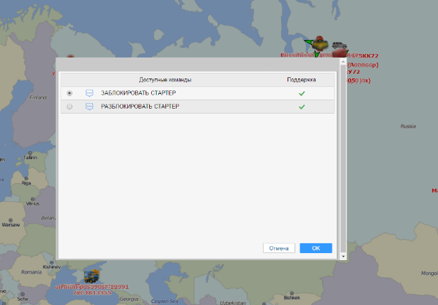The image size is (438, 305).
Task: Select the ЗАБЛОКИРОВАТЬ СТАРТЕР radio button
Action: point(70,93)
